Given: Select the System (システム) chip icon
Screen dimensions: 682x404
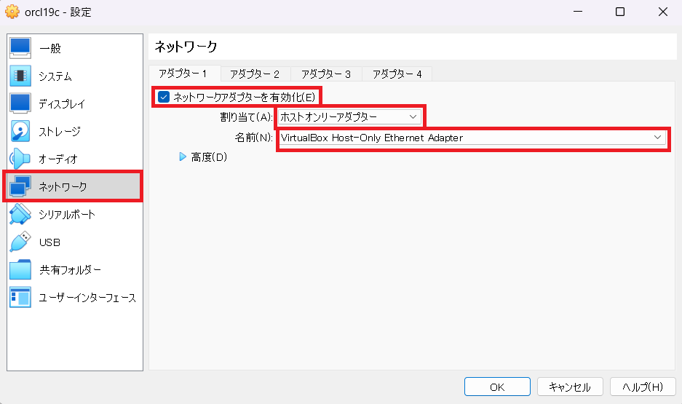Looking at the screenshot, I should [x=20, y=76].
